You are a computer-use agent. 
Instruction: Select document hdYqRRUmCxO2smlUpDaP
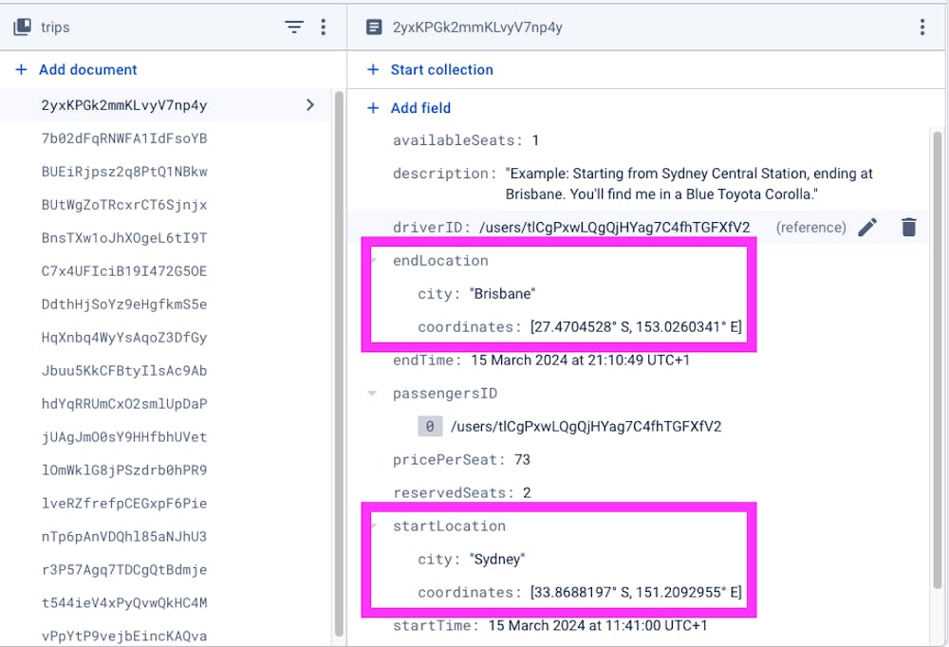124,404
